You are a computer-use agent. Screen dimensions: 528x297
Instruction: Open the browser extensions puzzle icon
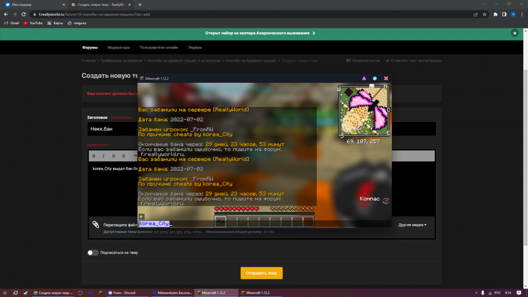pos(495,14)
